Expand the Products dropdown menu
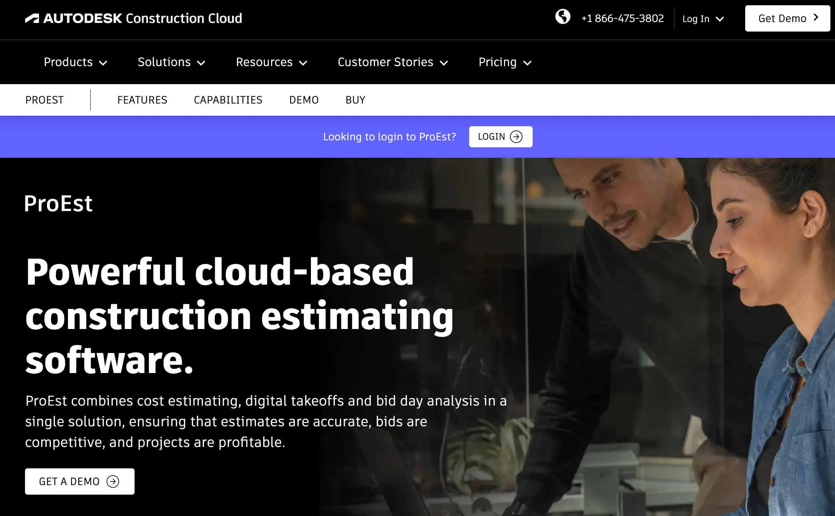835x516 pixels. click(75, 62)
